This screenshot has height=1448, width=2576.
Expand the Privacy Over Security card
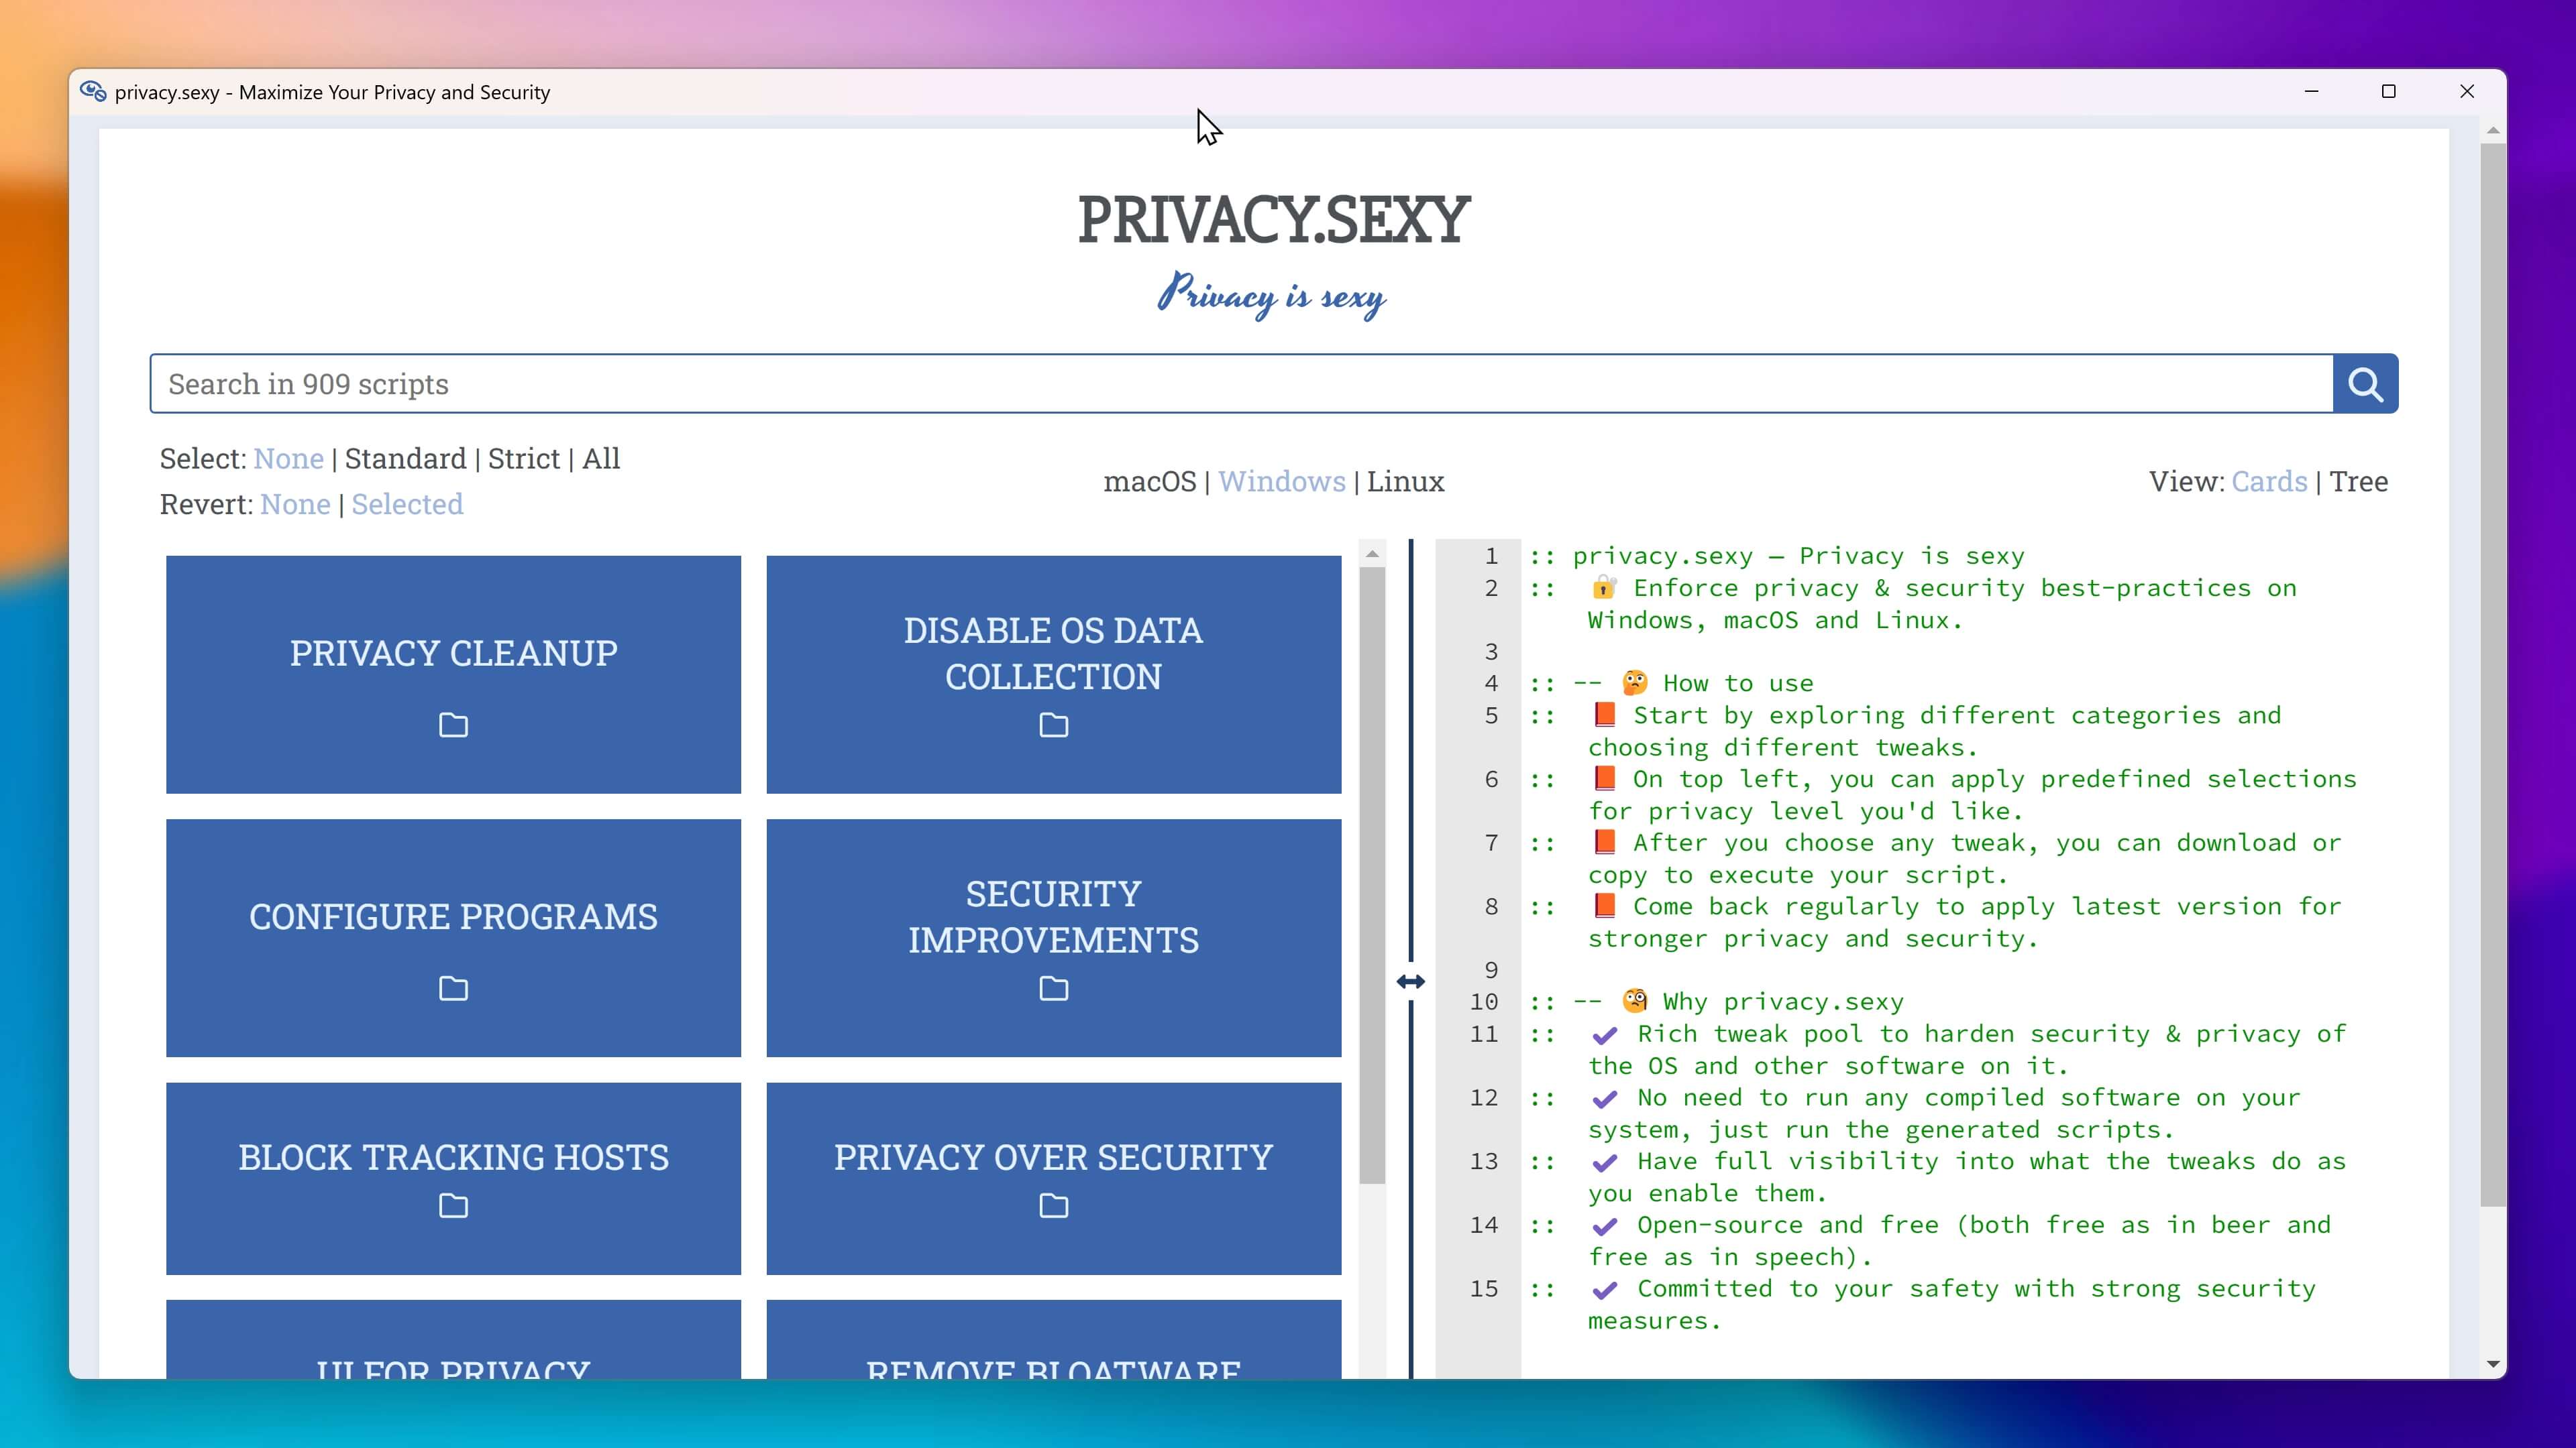[x=1053, y=1179]
